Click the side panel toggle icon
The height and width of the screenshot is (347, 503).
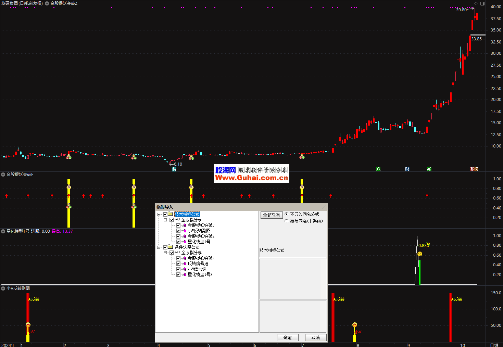[x=482, y=3]
